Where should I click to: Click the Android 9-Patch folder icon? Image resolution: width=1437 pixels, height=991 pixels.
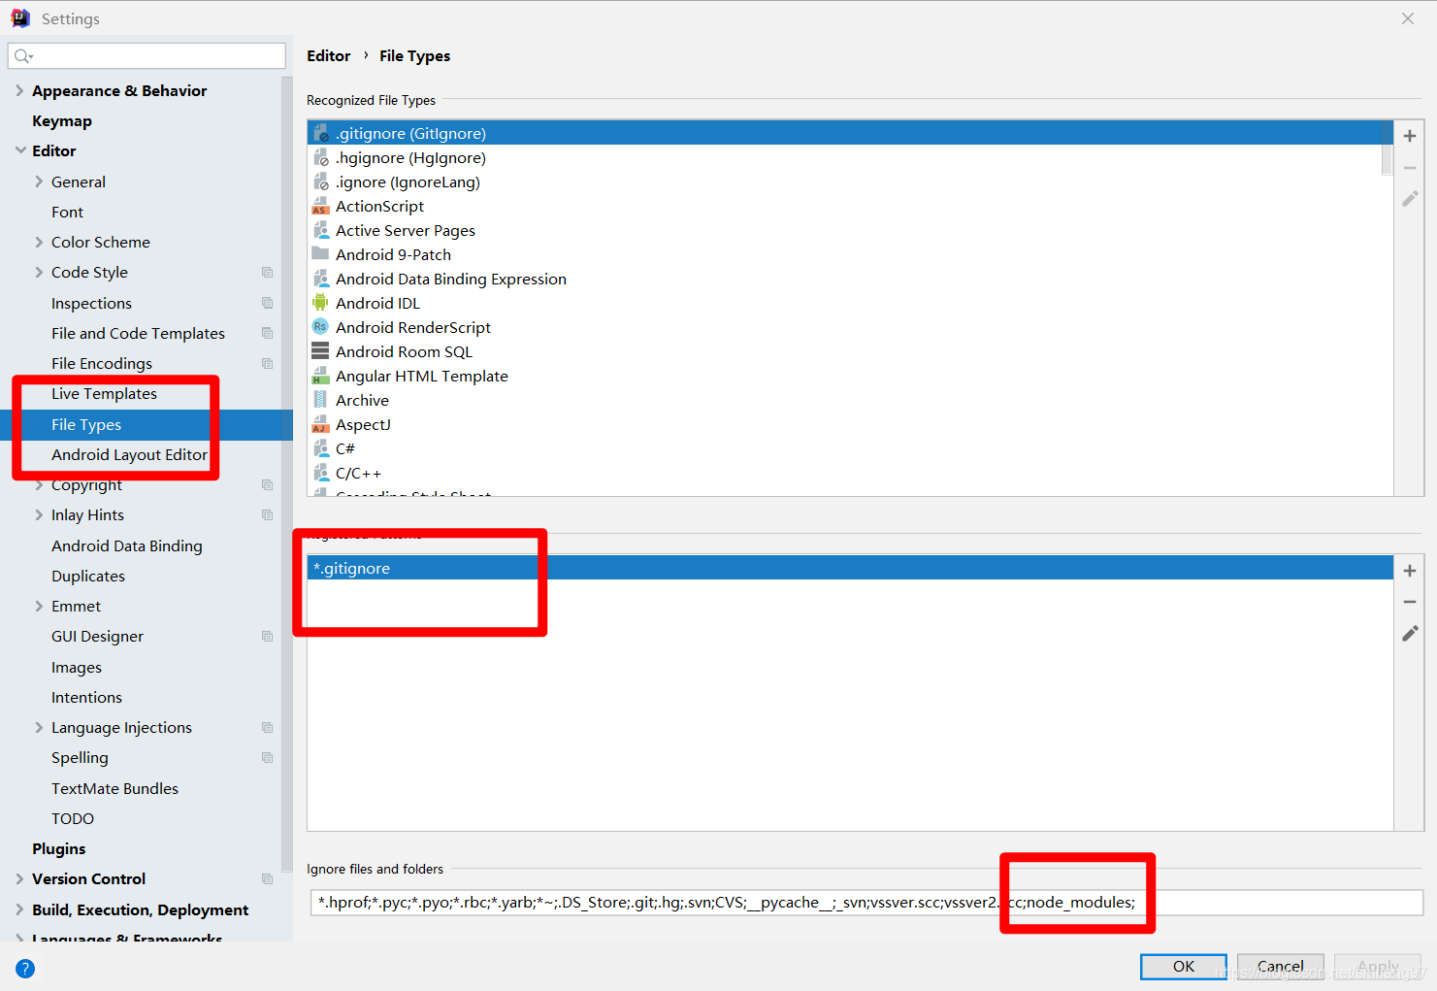320,254
